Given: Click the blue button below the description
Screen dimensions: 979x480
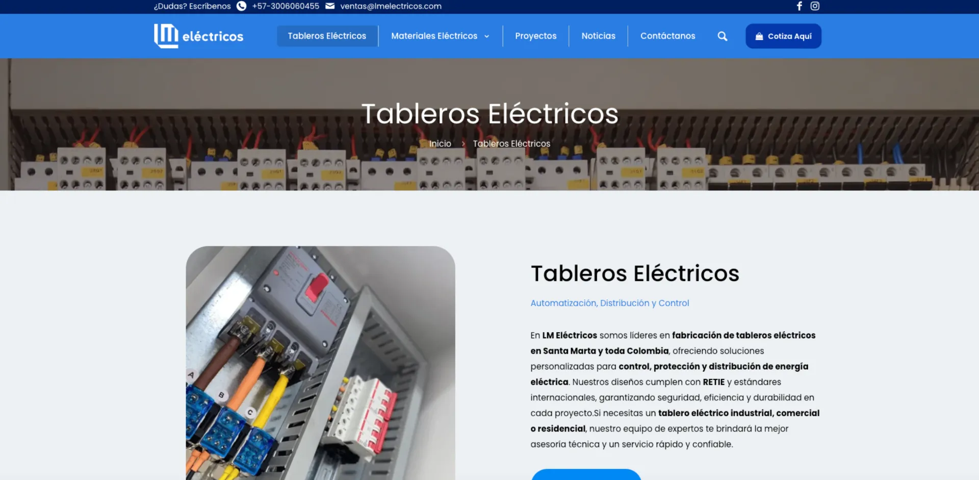Looking at the screenshot, I should 586,474.
